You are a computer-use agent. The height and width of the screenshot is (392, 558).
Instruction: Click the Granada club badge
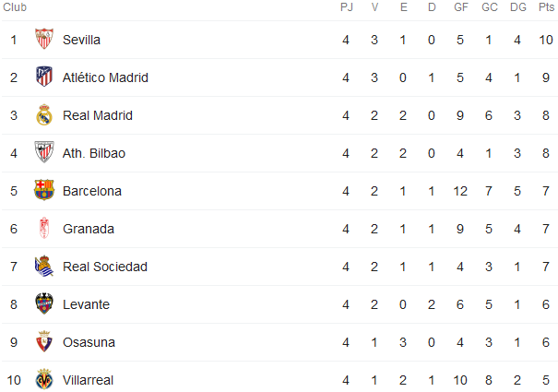pos(44,228)
